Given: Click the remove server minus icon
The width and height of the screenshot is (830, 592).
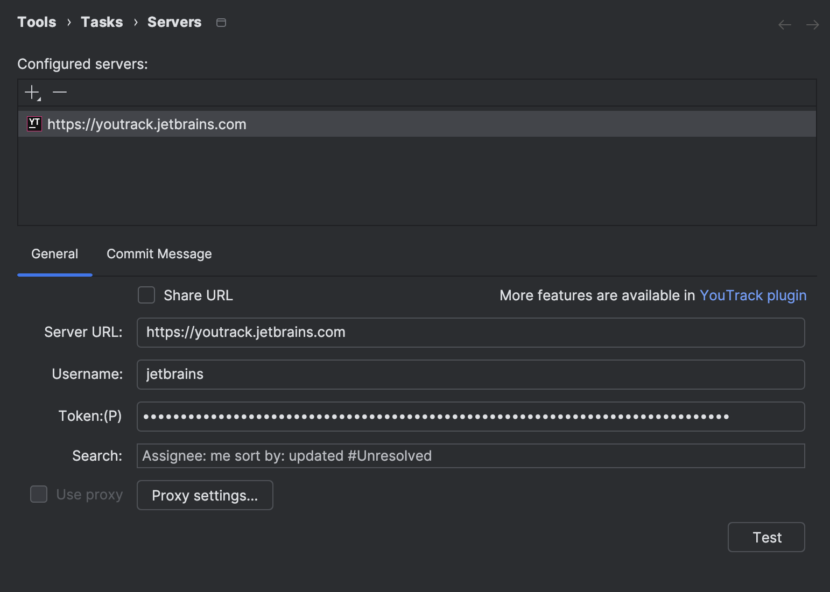Looking at the screenshot, I should point(60,92).
